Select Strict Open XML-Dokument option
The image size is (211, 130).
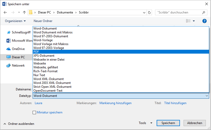pyautogui.click(x=121, y=87)
